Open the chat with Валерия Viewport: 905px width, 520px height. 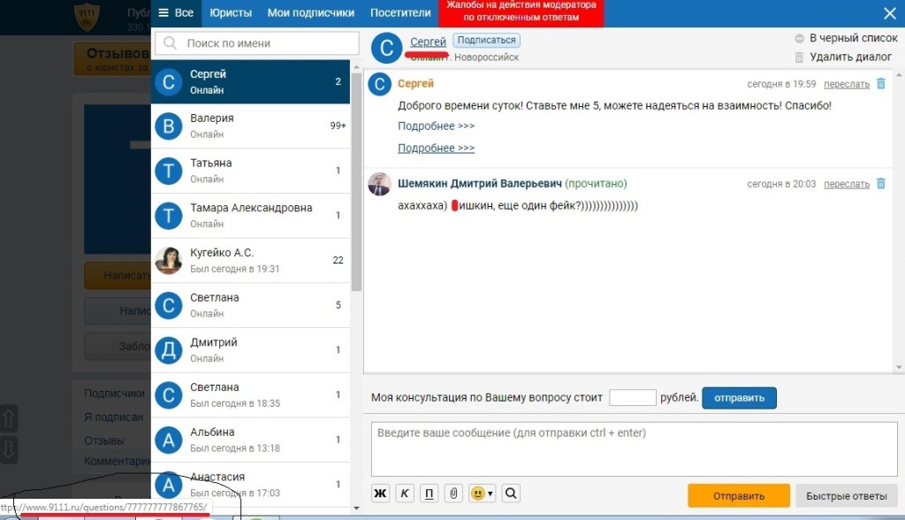click(251, 126)
